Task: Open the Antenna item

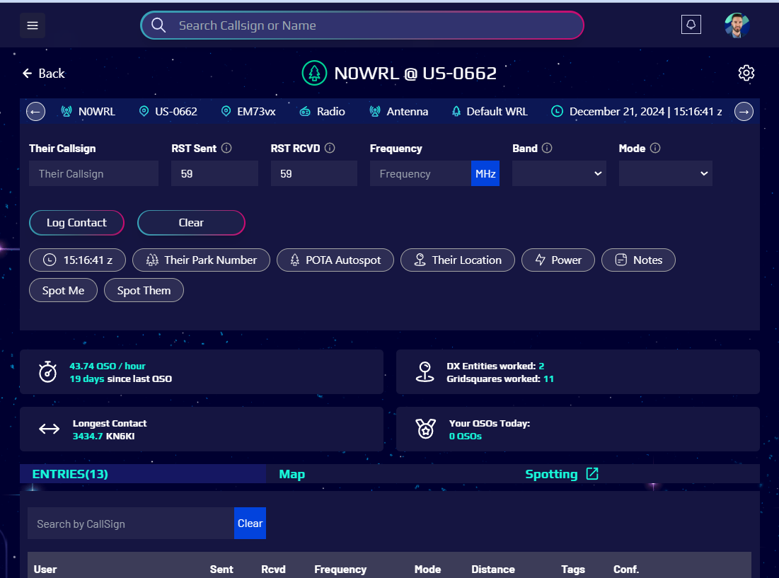Action: [398, 111]
